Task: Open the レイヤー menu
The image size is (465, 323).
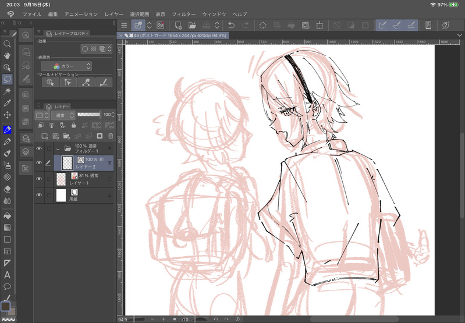Action: click(114, 14)
